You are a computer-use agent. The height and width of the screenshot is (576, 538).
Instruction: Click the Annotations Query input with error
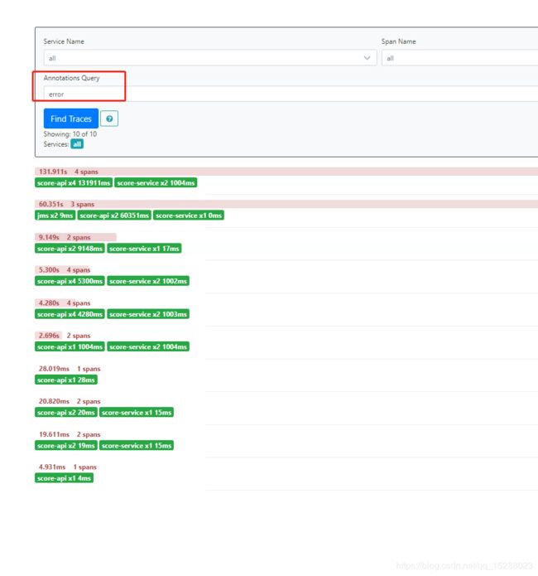[291, 94]
